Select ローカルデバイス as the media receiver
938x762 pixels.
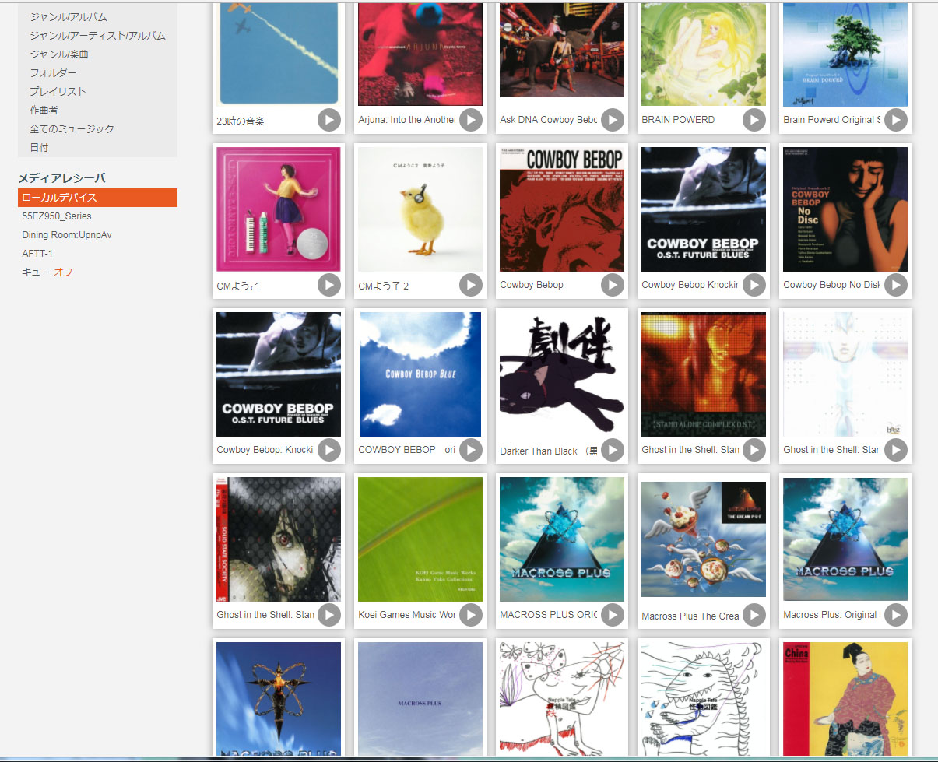coord(97,198)
